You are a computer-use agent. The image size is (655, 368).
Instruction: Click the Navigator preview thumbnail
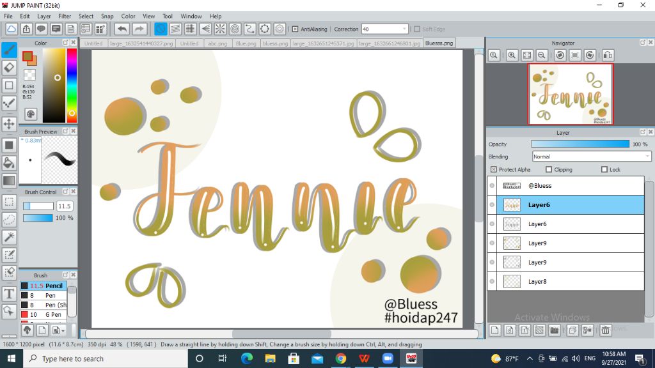[x=570, y=94]
